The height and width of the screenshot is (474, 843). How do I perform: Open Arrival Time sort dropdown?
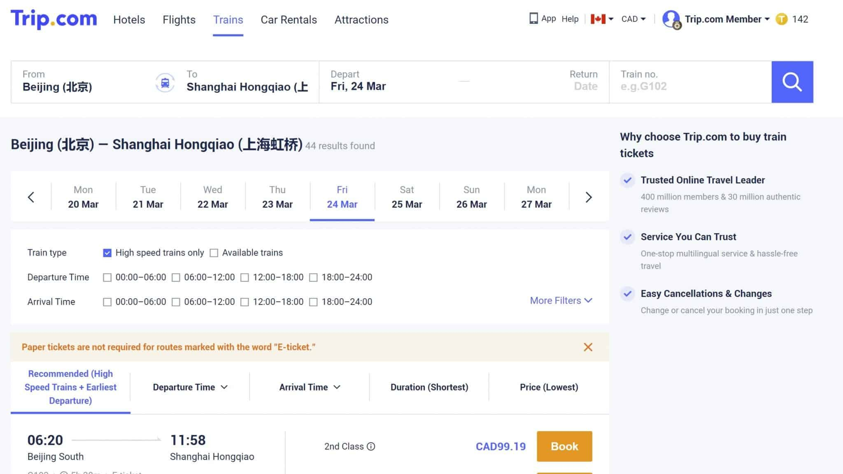coord(310,387)
